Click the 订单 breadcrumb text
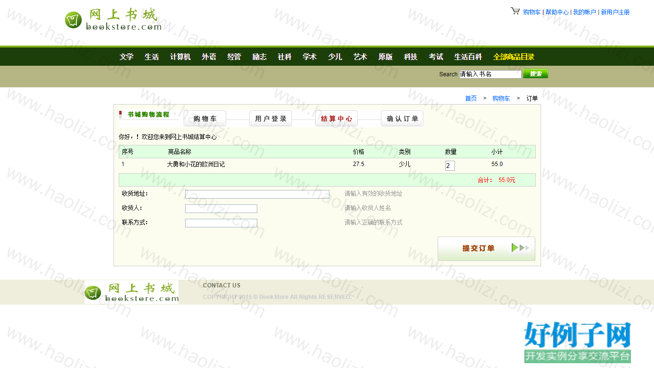Screen dimensions: 654x368 coord(532,98)
